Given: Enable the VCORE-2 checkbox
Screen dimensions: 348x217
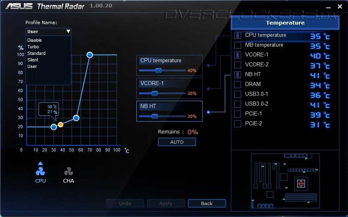Looking at the screenshot, I should click(x=237, y=65).
